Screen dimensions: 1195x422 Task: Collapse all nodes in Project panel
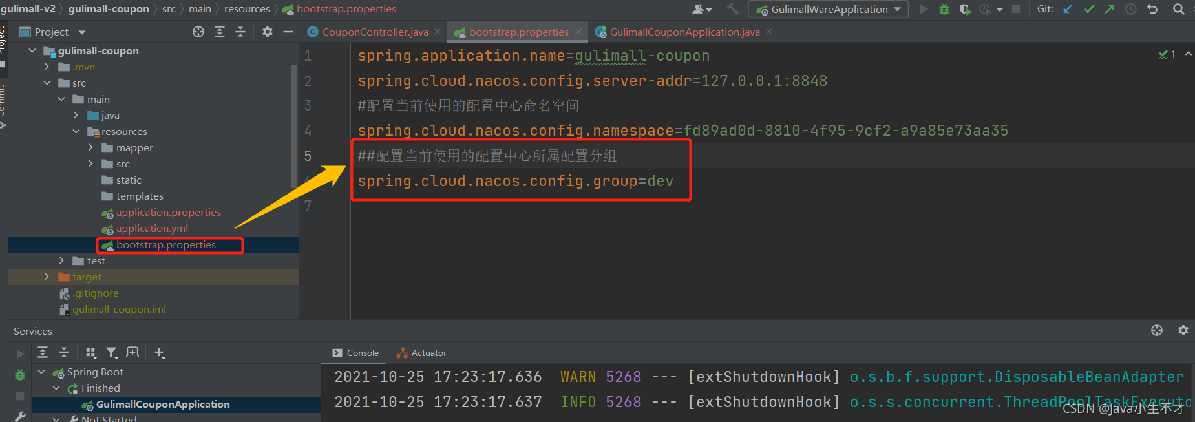240,32
